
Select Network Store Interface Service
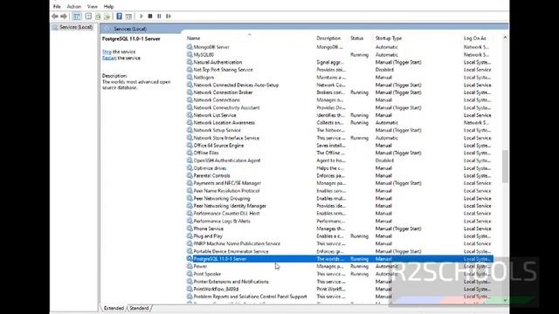[x=340, y=138]
